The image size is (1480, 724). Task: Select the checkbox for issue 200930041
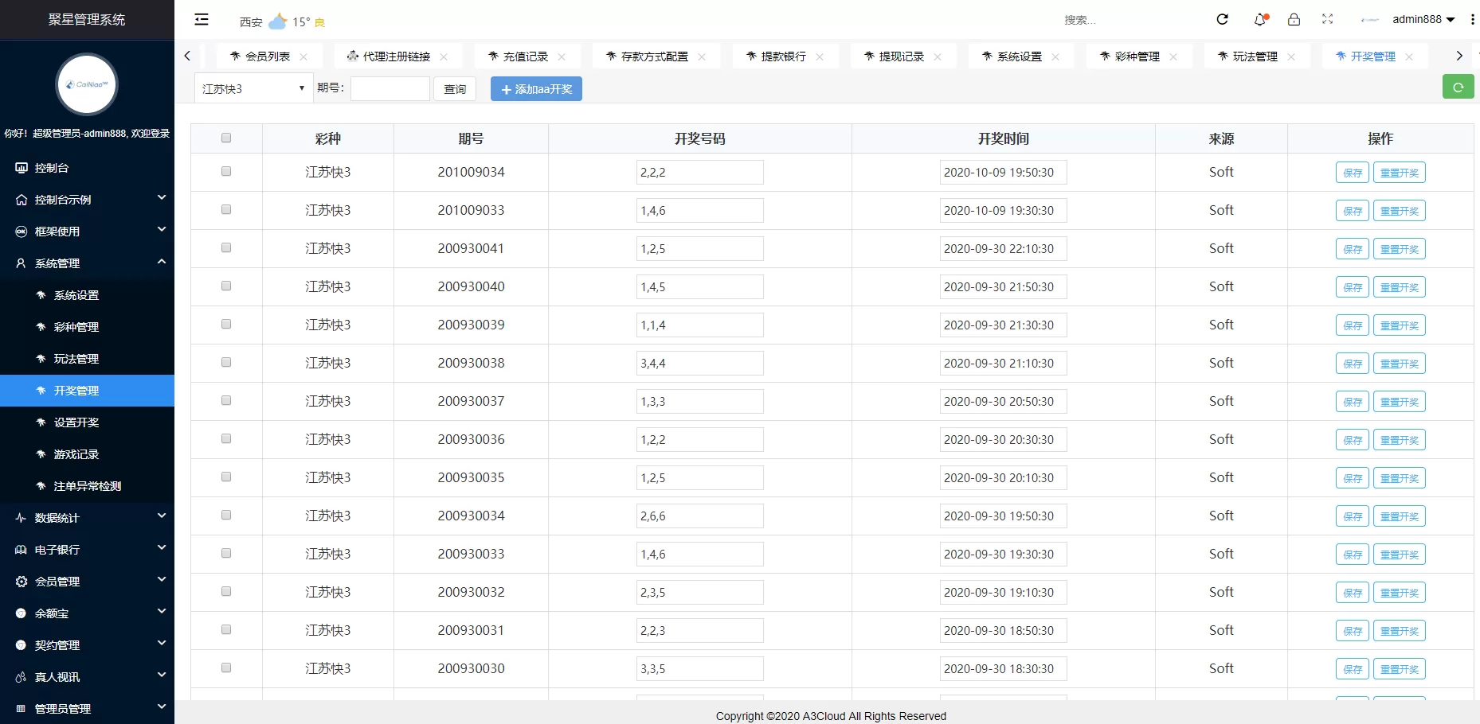(x=226, y=248)
